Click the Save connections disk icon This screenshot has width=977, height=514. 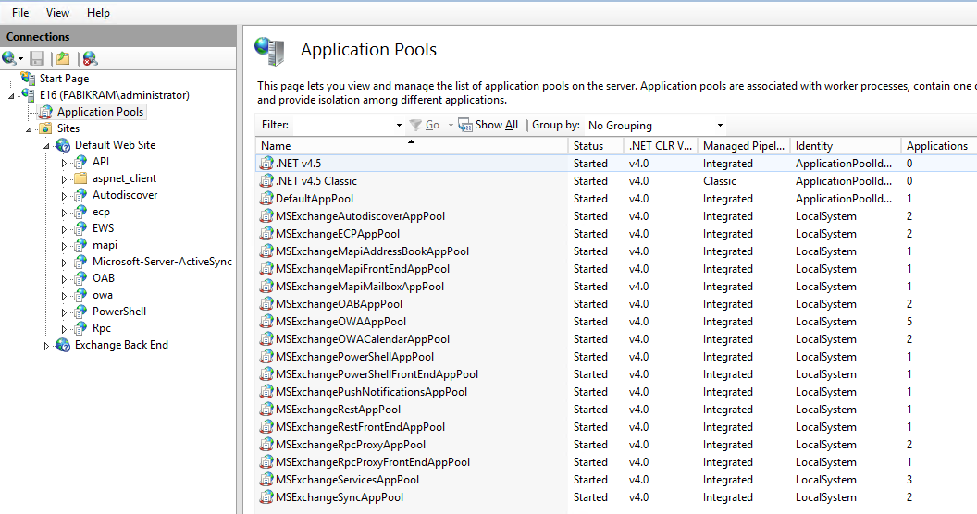[37, 58]
